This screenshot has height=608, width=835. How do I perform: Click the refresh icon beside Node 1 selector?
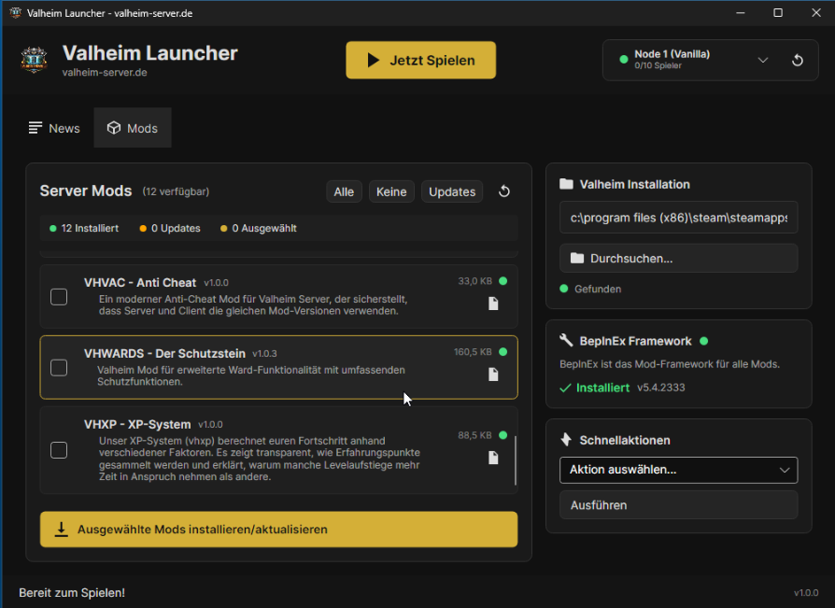tap(797, 60)
